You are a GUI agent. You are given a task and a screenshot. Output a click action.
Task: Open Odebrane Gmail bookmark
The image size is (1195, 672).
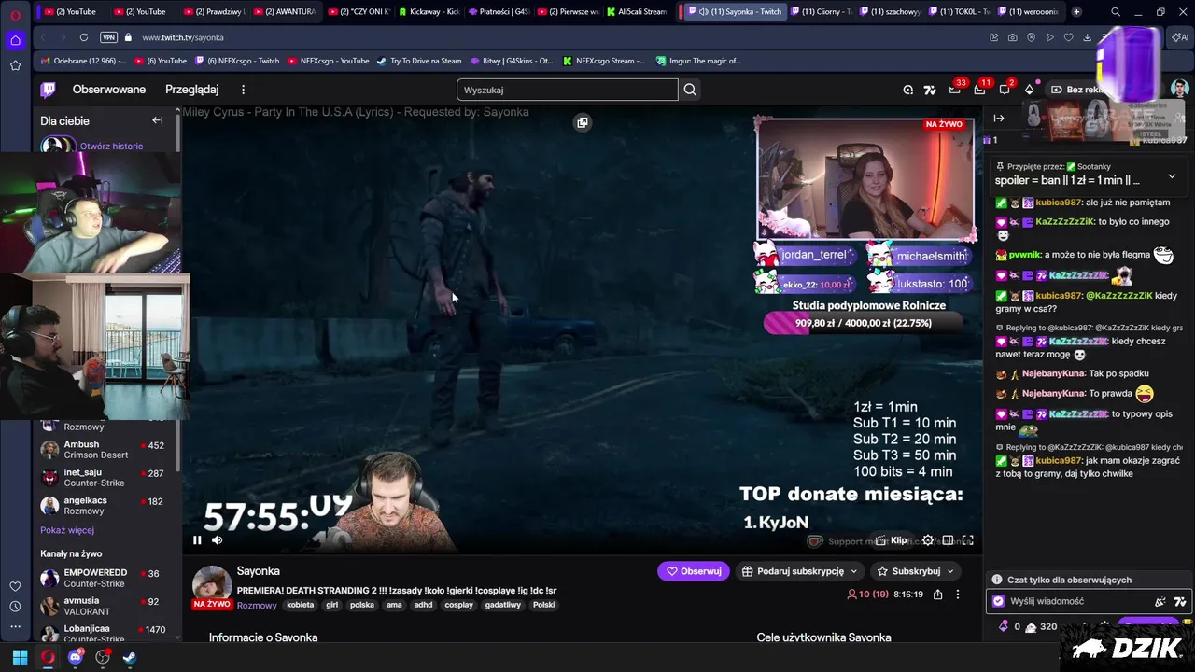pyautogui.click(x=83, y=61)
